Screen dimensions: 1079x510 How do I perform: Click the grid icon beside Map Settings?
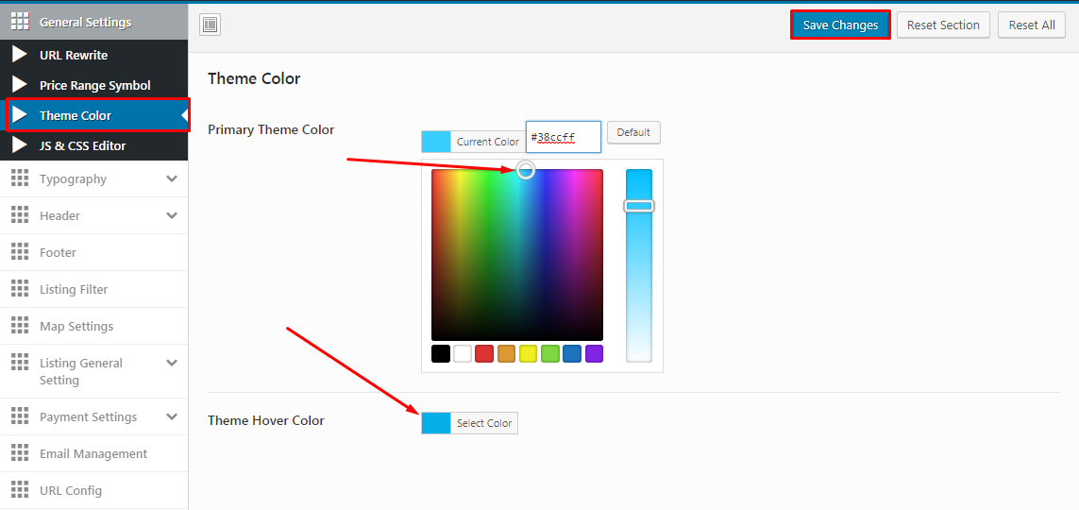pos(20,326)
